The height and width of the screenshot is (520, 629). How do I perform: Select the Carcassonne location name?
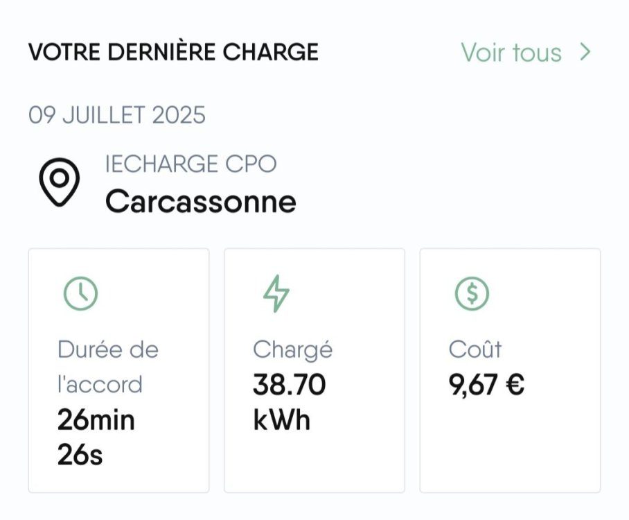[201, 201]
